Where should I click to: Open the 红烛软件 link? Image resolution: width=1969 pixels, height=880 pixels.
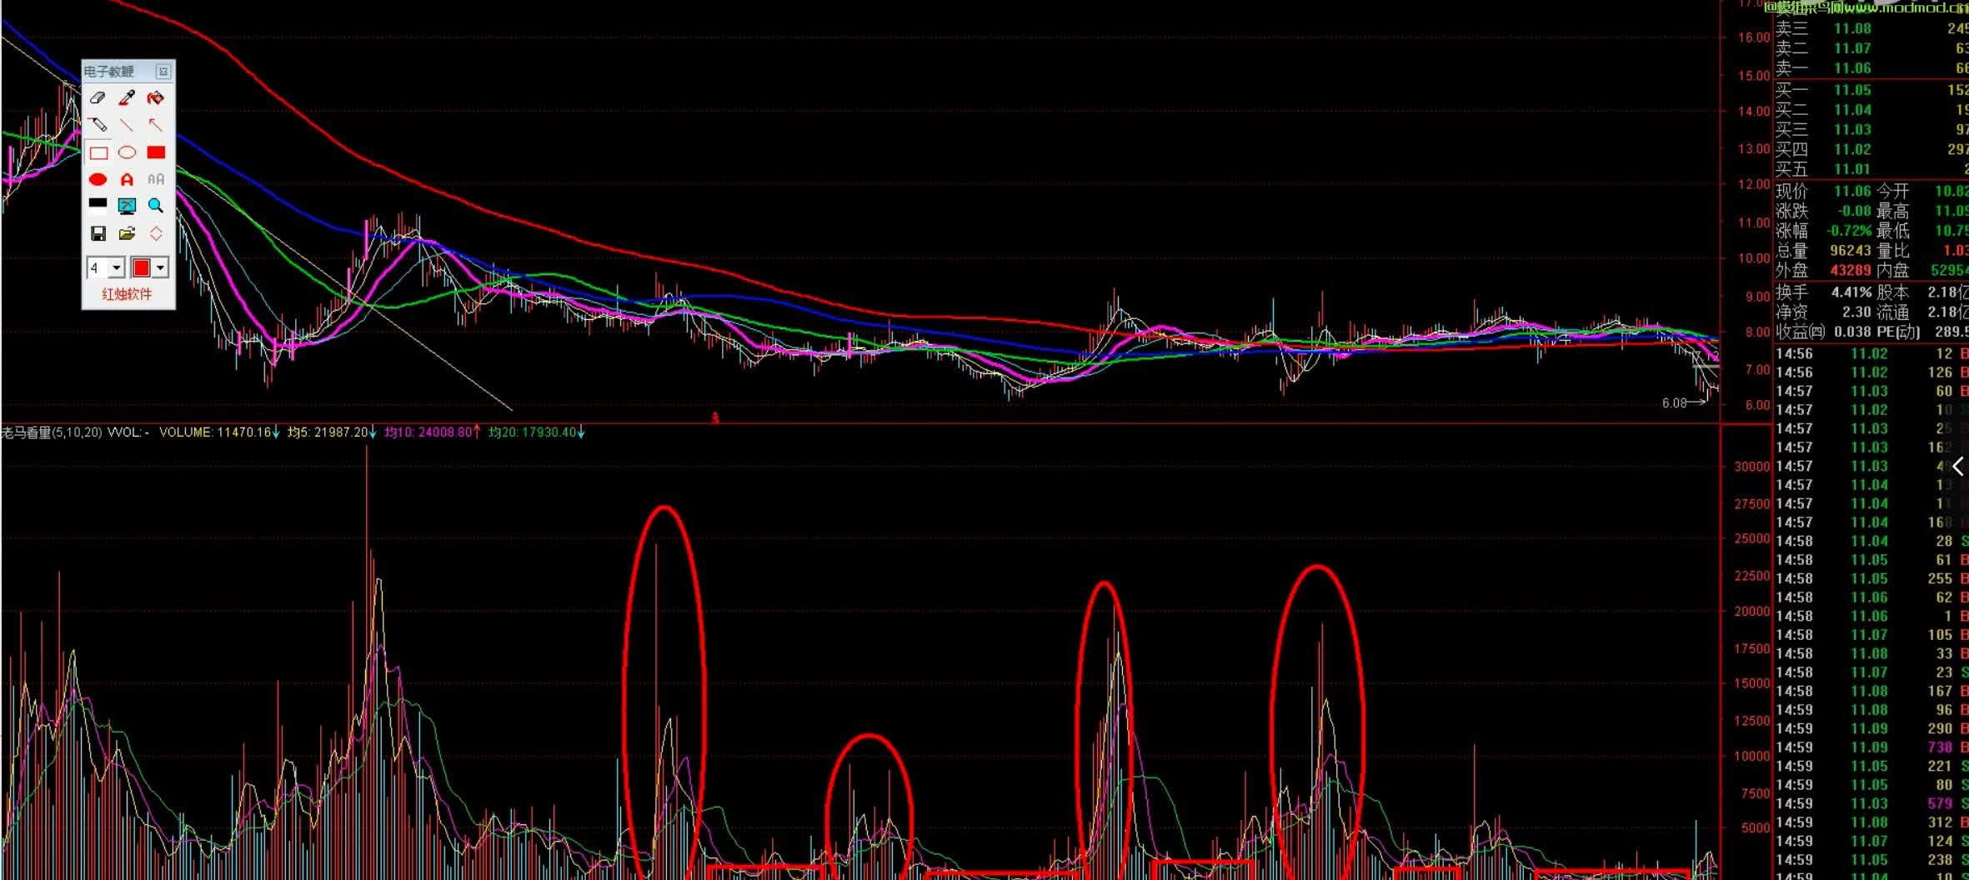(x=127, y=294)
